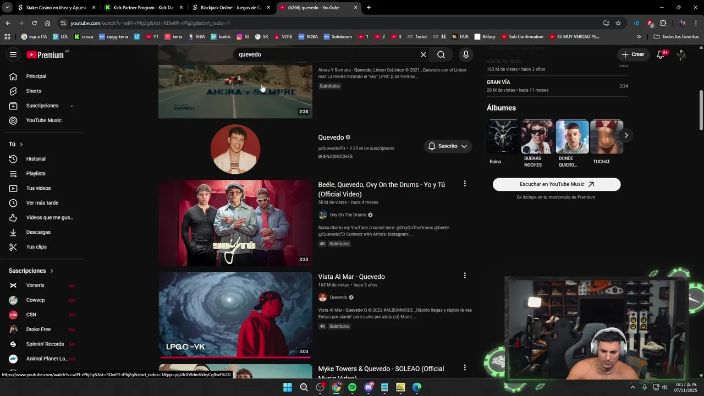Open the notifications bell
Viewport: 704px width, 396px height.
point(661,54)
